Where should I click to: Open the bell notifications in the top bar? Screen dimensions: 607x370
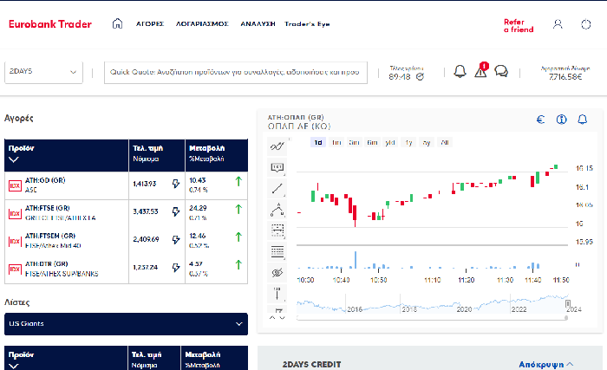pos(460,72)
